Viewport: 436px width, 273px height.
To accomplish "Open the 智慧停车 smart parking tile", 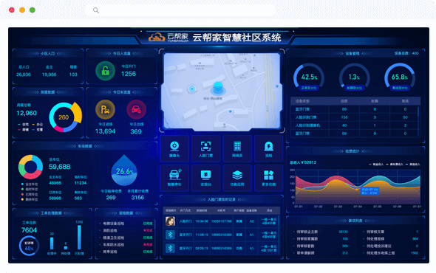I will [174, 178].
